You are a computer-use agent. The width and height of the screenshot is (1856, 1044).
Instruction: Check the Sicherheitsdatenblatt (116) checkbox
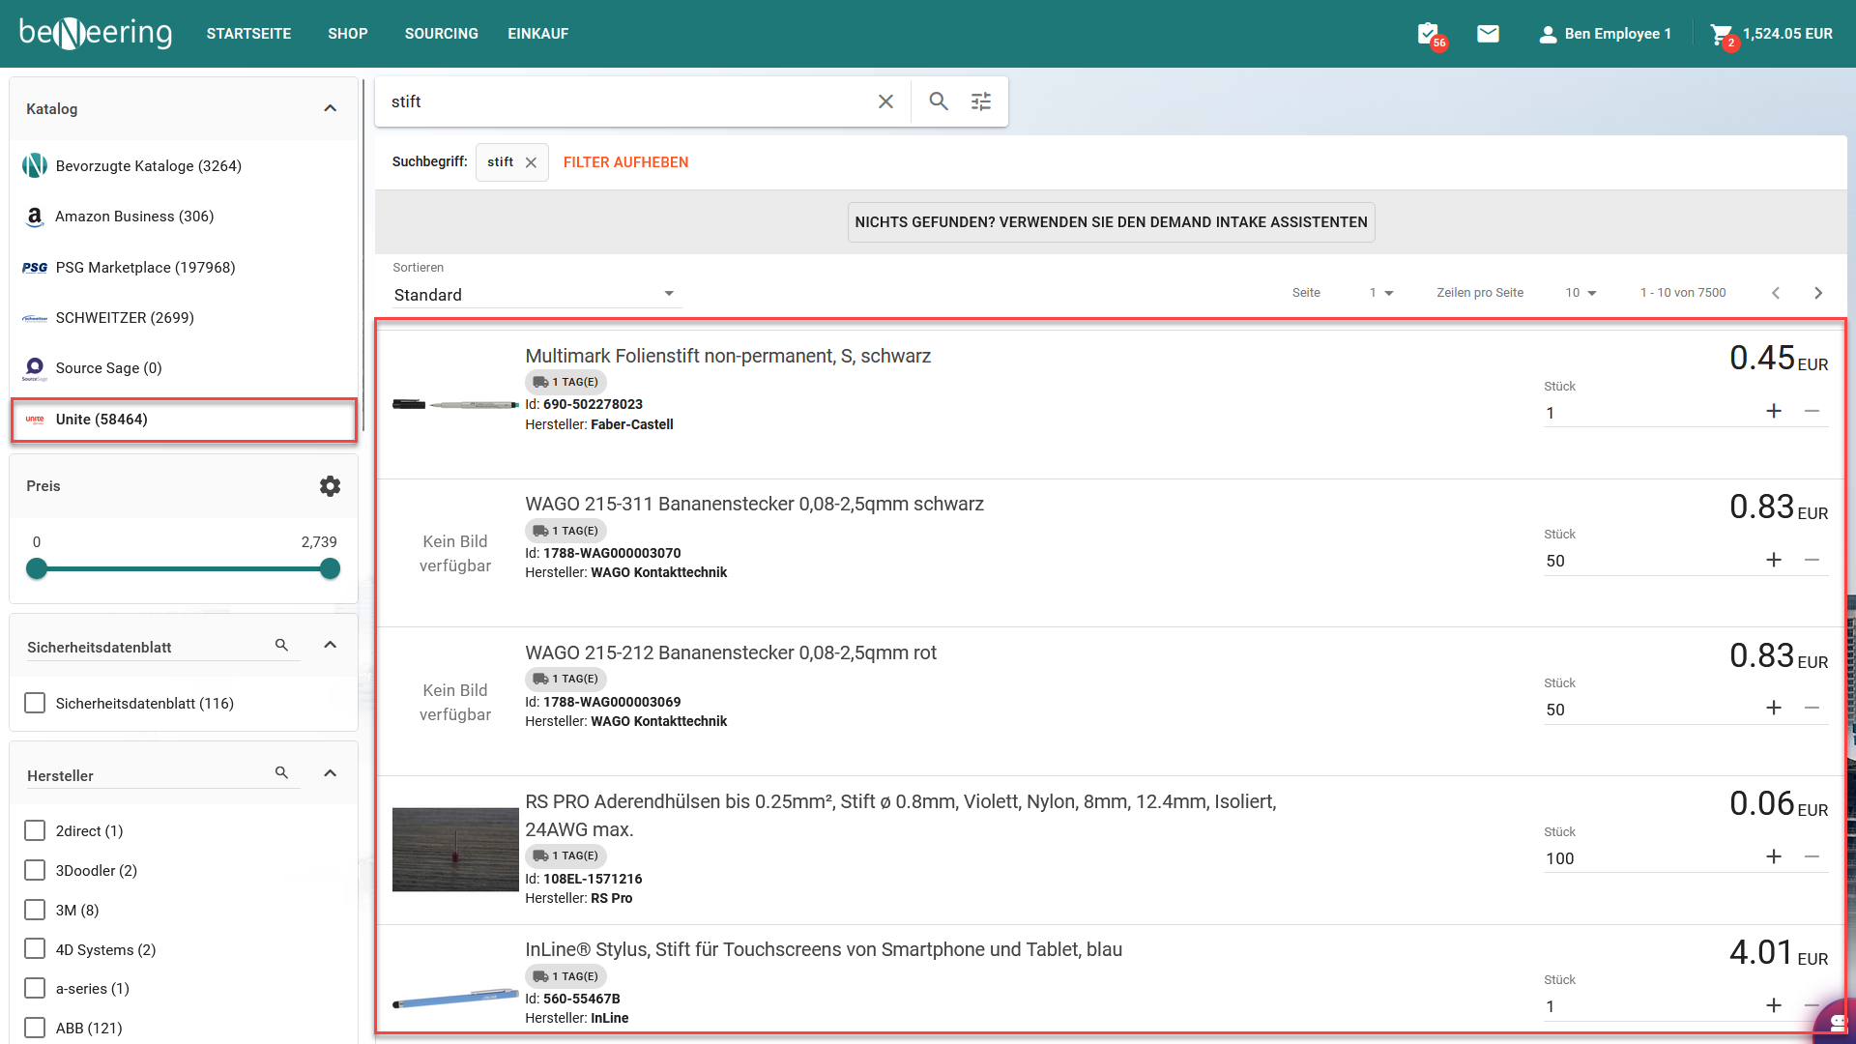35,703
